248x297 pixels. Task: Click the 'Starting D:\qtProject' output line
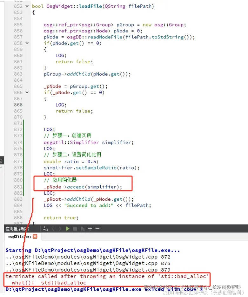click(x=93, y=250)
